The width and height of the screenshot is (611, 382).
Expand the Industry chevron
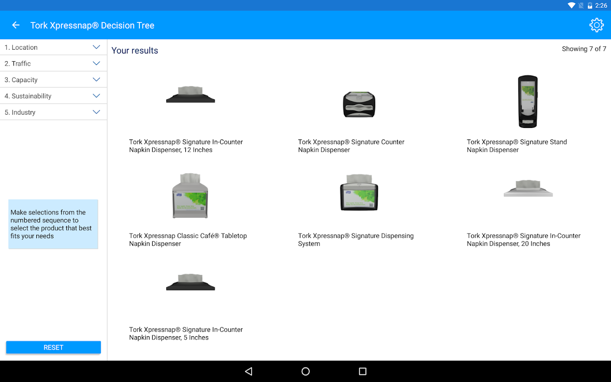pos(96,112)
